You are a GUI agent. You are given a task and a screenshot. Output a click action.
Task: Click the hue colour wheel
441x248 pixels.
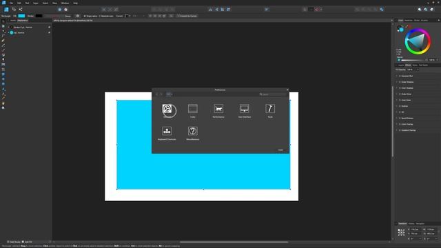pyautogui.click(x=418, y=41)
